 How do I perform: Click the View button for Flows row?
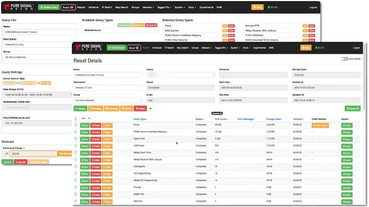click(85, 126)
